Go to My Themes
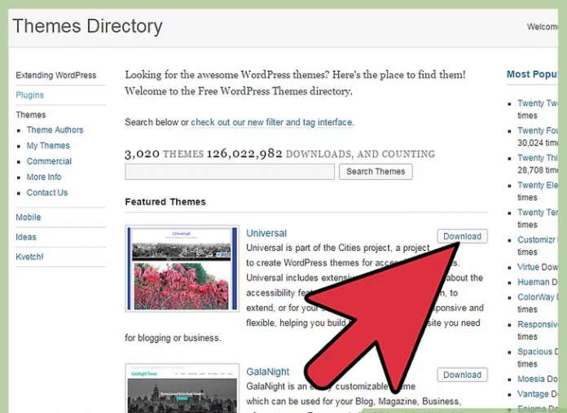Viewport: 567px width, 413px height. 48,145
